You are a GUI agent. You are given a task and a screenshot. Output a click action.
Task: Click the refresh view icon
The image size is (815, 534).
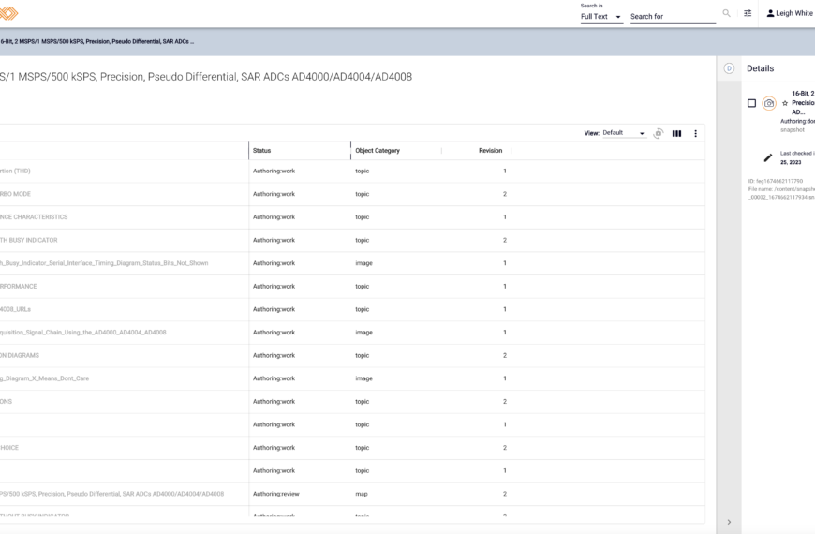pyautogui.click(x=659, y=134)
